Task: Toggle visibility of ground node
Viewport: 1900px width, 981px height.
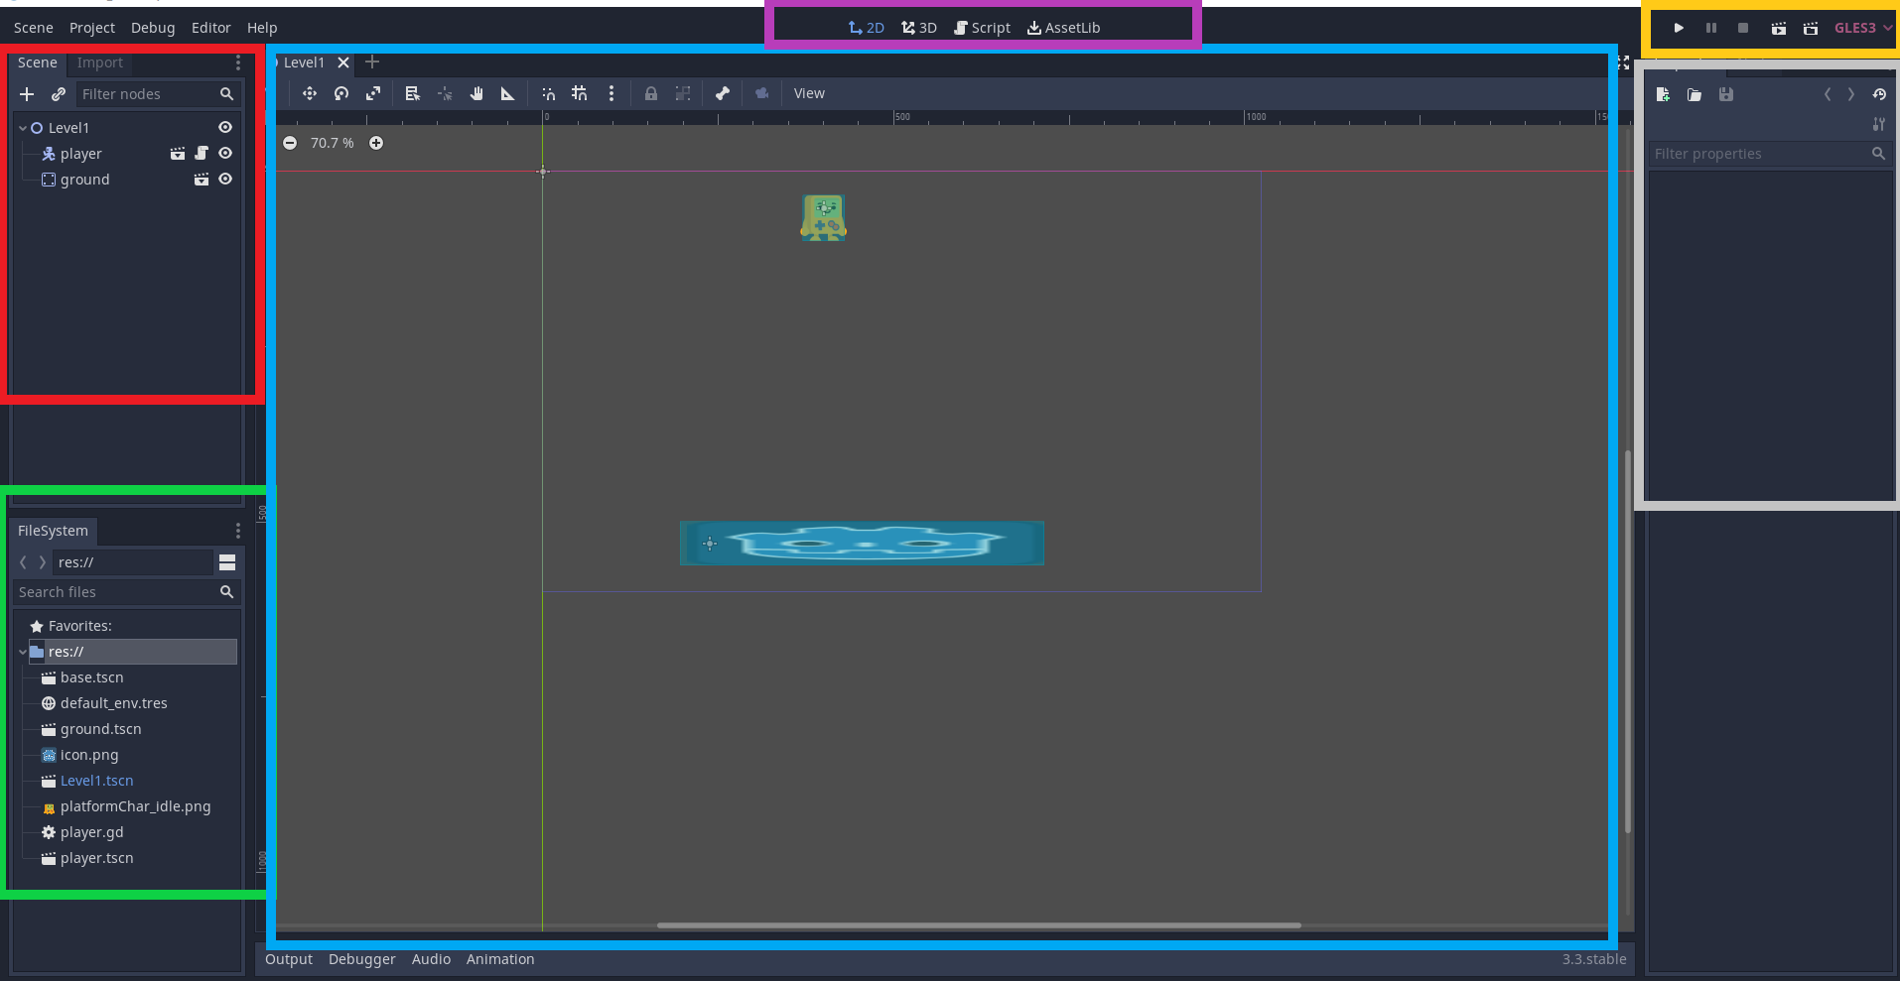Action: pyautogui.click(x=225, y=179)
